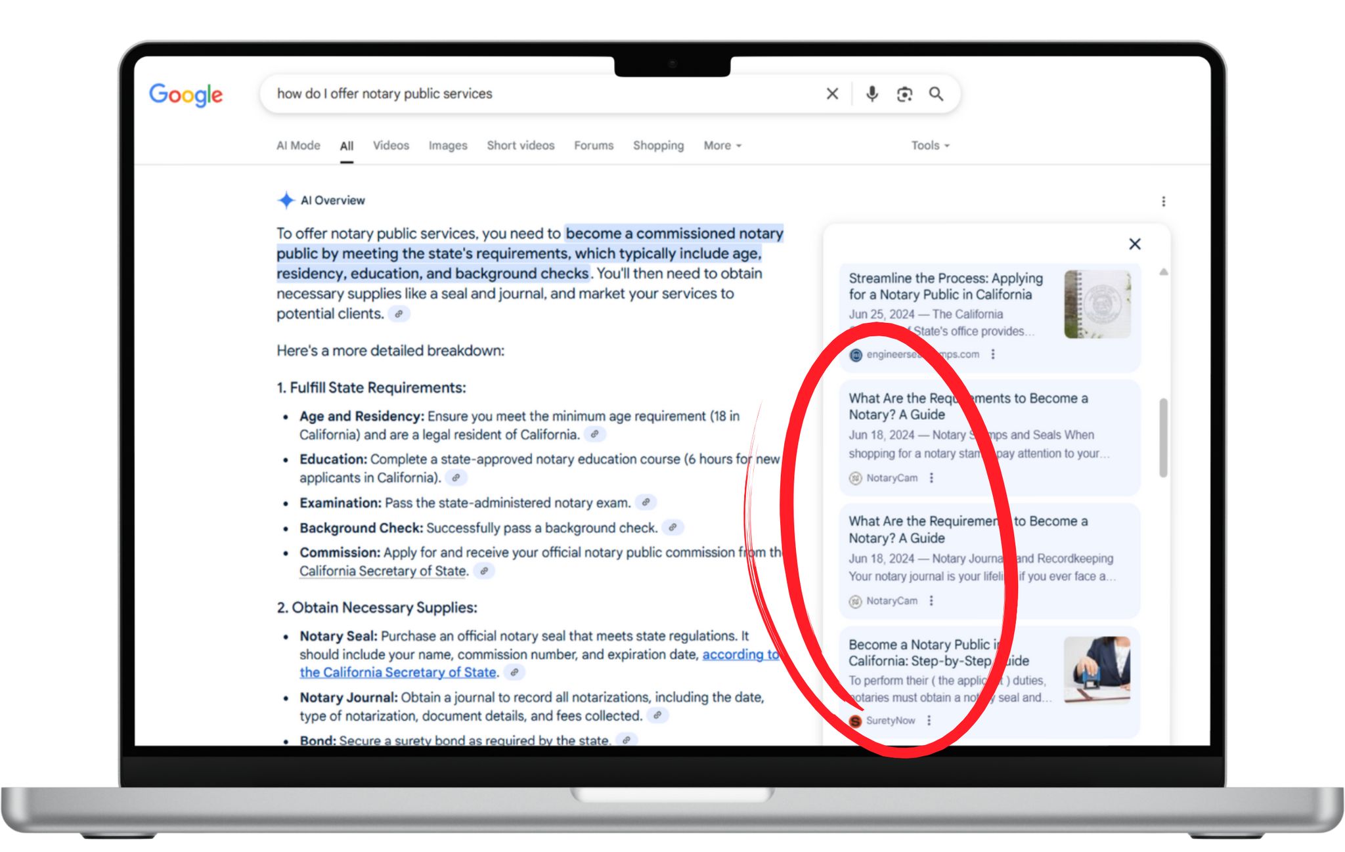Click link icon after Background Check bullet
This screenshot has width=1345, height=852.
(x=673, y=527)
